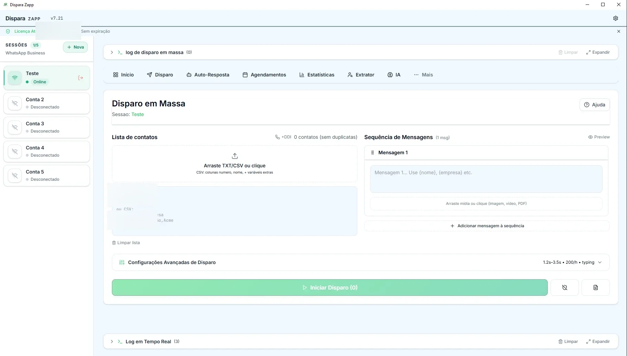Clear the log de disparo em massa
Screen dimensions: 627x356
[x=568, y=52]
